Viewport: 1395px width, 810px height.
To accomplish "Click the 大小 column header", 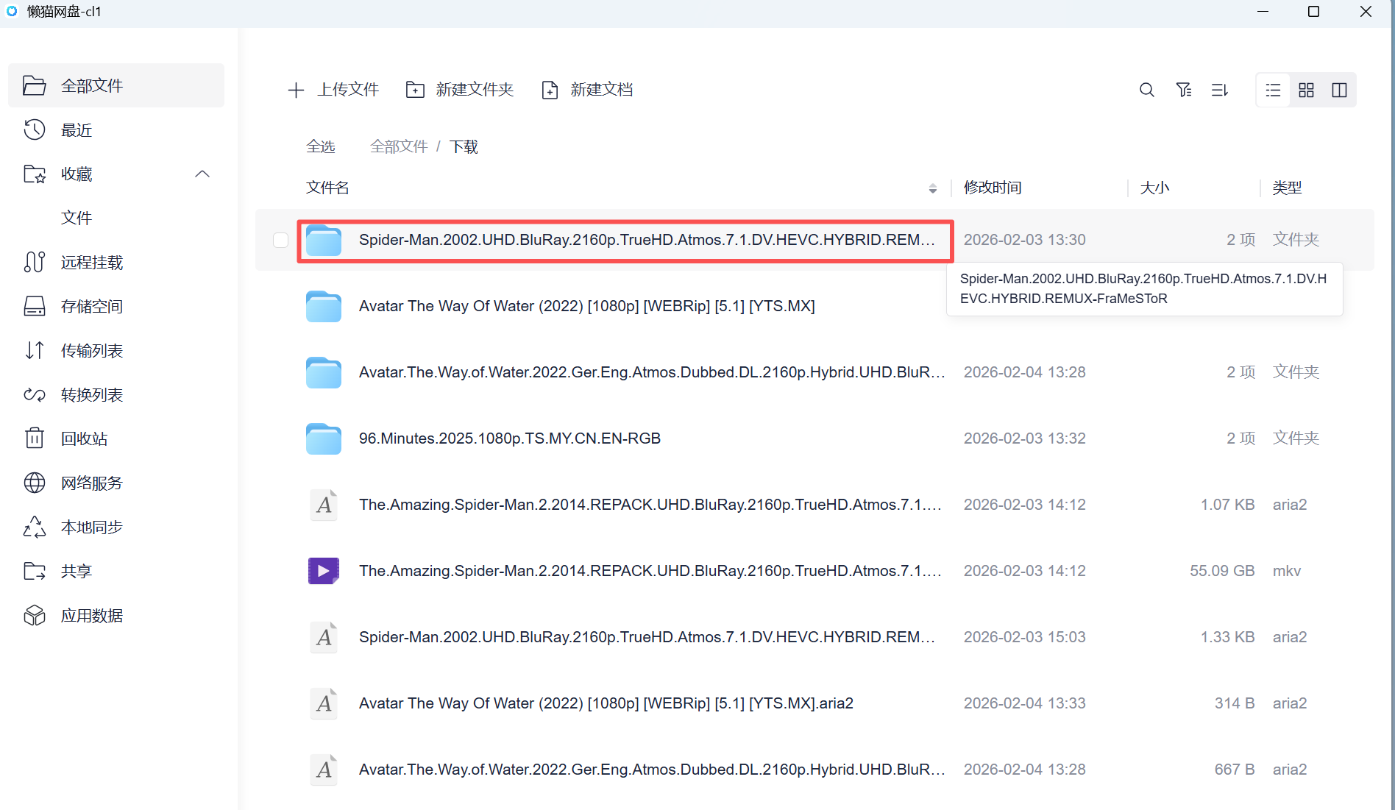I will (1154, 188).
